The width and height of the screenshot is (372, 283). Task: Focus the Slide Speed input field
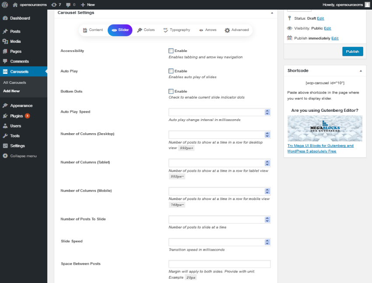[219, 242]
